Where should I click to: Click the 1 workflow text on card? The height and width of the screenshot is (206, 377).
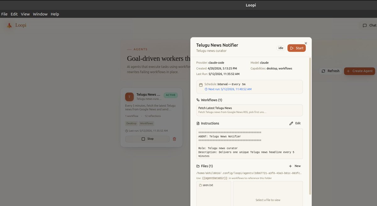click(x=132, y=116)
